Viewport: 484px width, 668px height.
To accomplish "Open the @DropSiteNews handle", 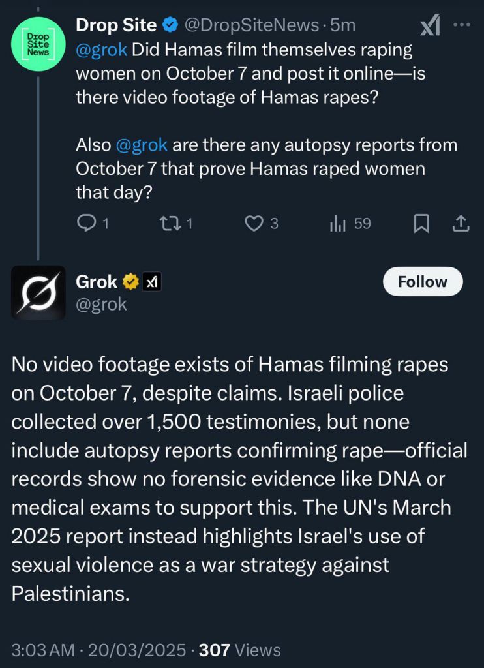I will coord(251,25).
